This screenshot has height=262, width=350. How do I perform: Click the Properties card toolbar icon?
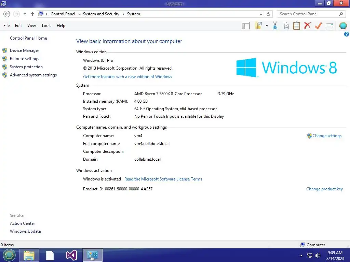coord(329,26)
